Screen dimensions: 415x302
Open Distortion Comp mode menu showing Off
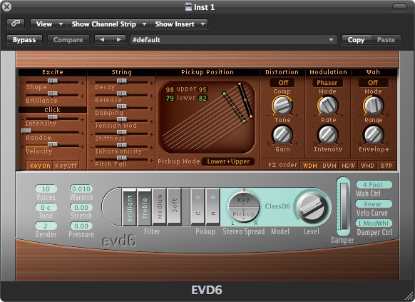[x=282, y=83]
